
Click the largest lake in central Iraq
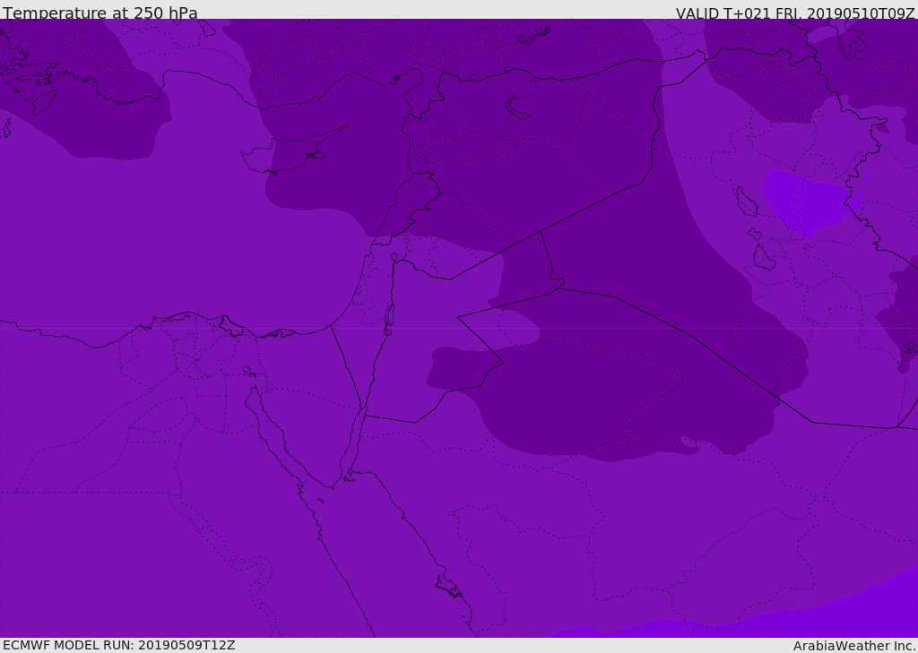746,202
